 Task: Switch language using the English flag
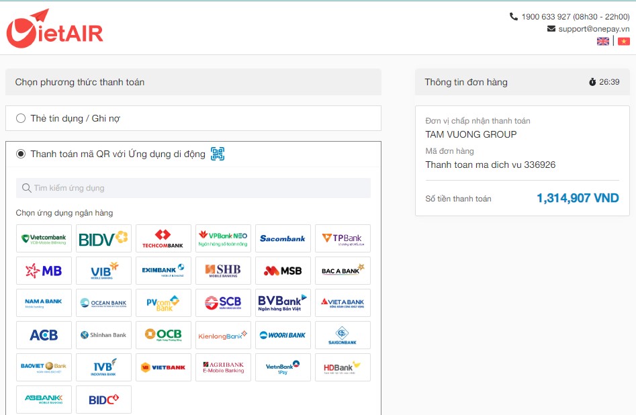coord(602,41)
